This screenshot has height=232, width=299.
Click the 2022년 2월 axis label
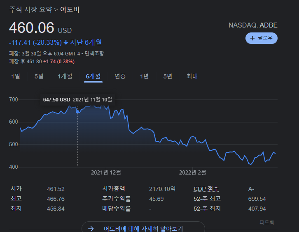pyautogui.click(x=193, y=172)
